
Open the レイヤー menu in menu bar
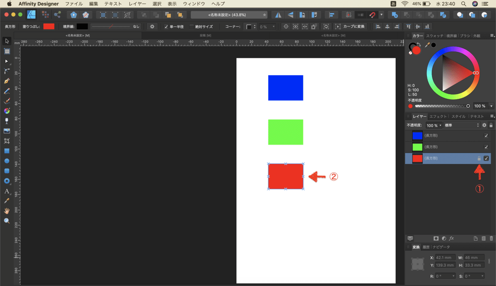point(137,3)
